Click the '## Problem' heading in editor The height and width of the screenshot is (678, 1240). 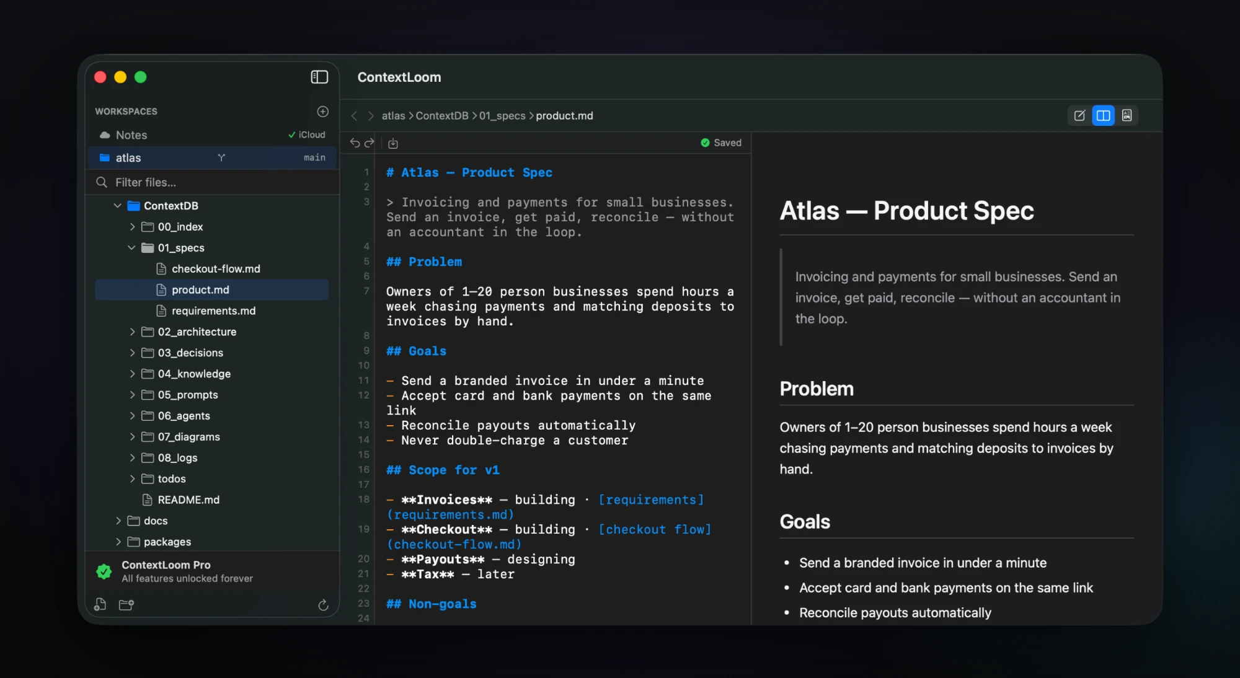point(424,262)
